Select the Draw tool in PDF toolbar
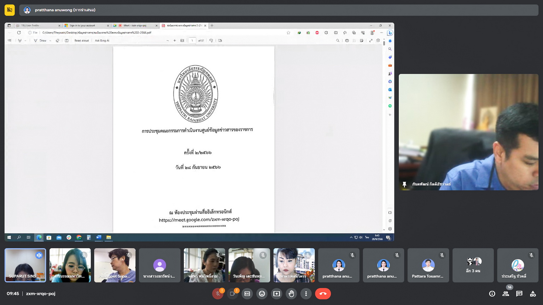543x305 pixels. (40, 41)
